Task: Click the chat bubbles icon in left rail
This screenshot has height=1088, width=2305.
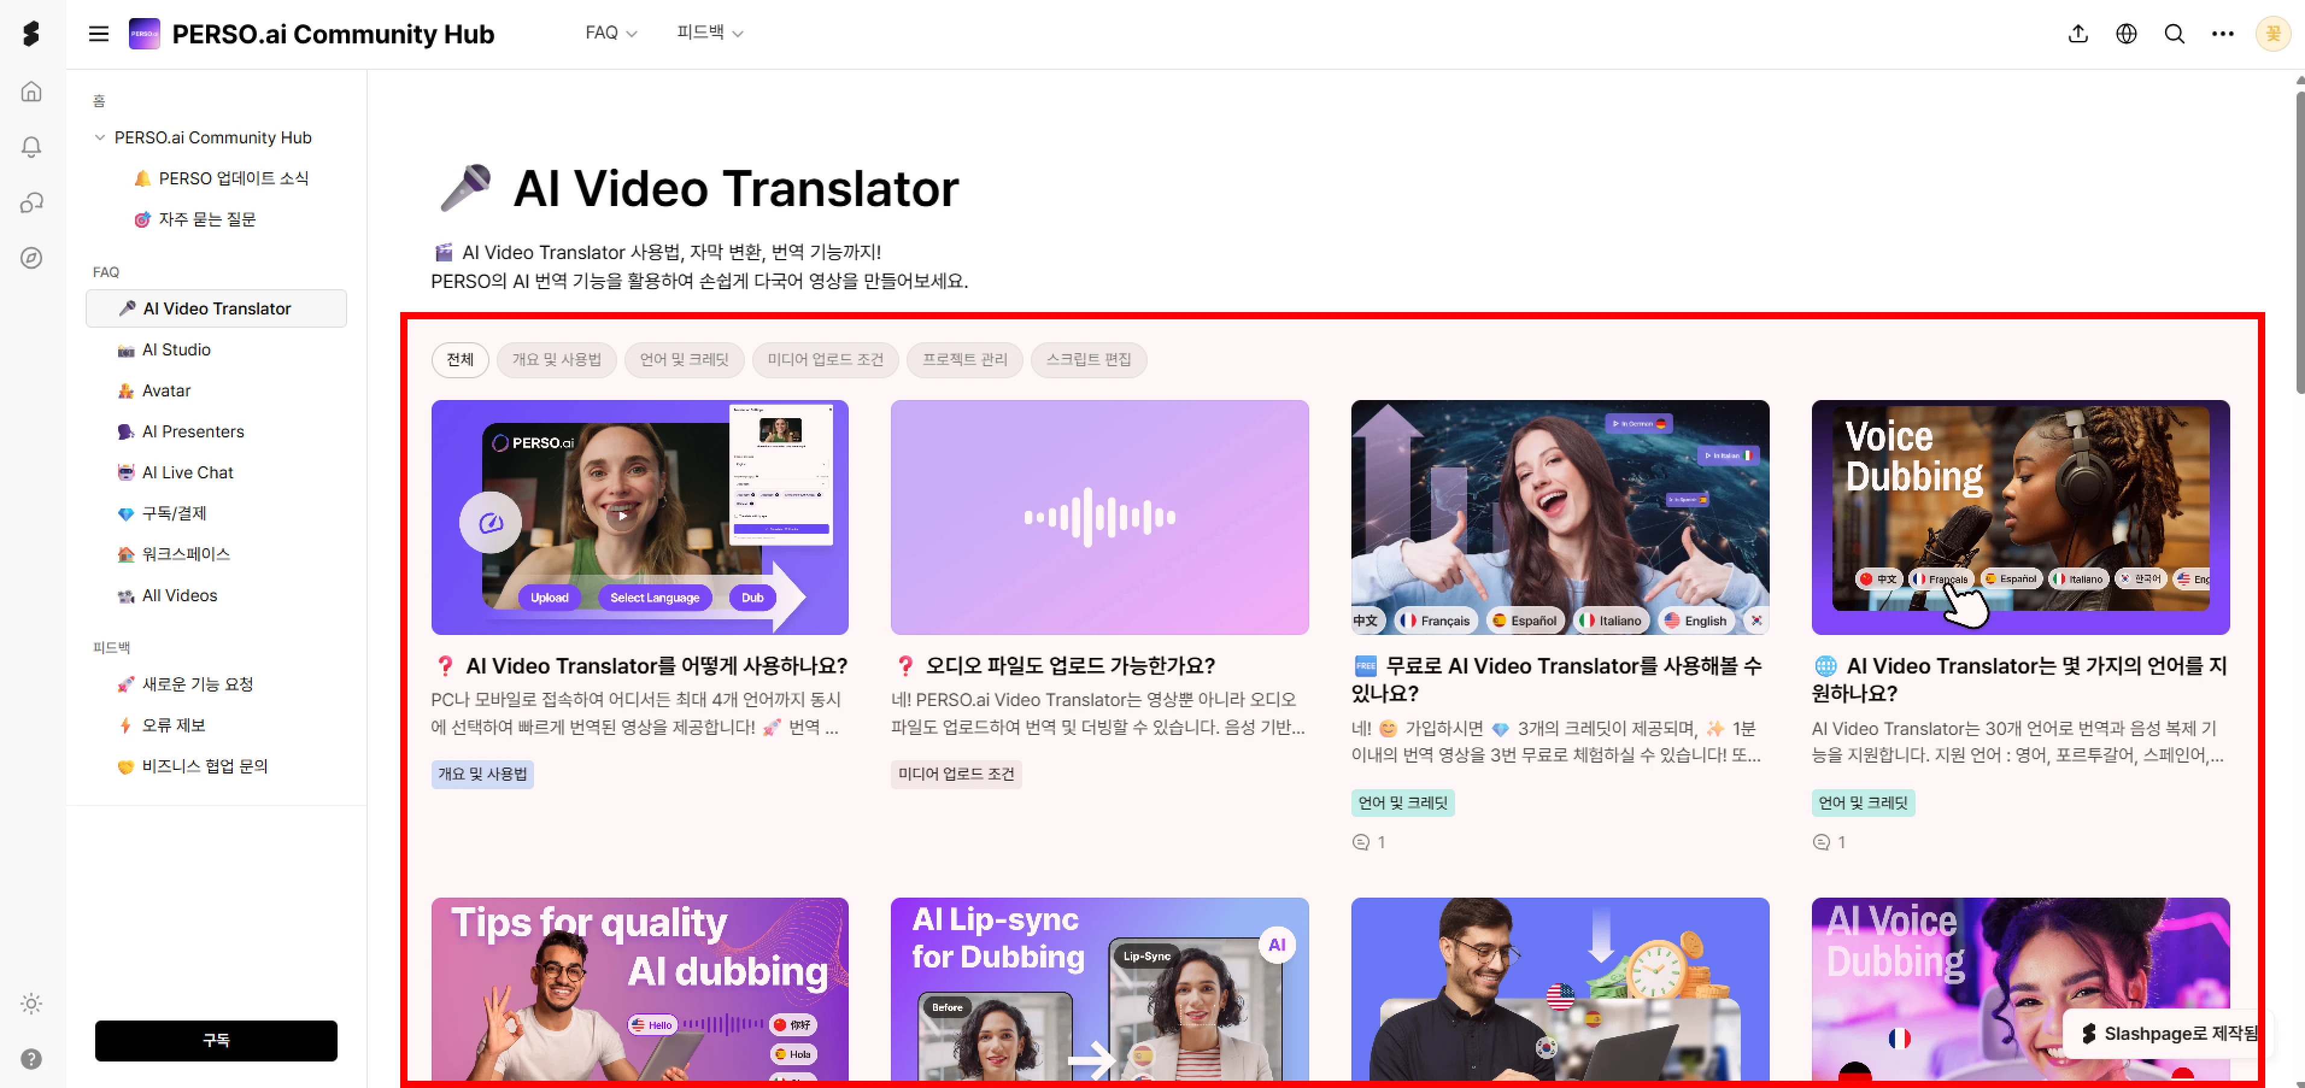Action: point(31,203)
